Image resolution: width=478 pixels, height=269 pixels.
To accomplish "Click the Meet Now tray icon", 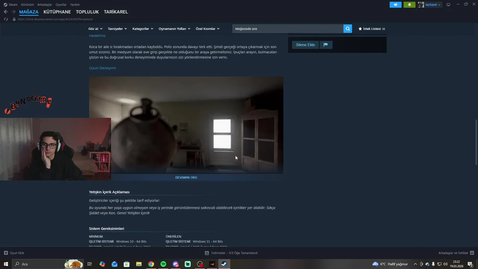I will [x=422, y=264].
